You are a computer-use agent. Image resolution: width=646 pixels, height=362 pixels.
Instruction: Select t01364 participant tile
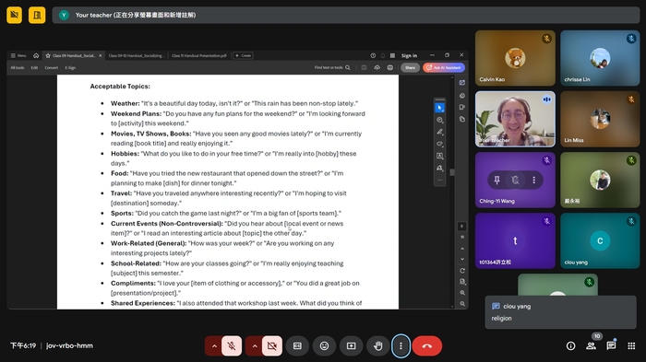(515, 240)
